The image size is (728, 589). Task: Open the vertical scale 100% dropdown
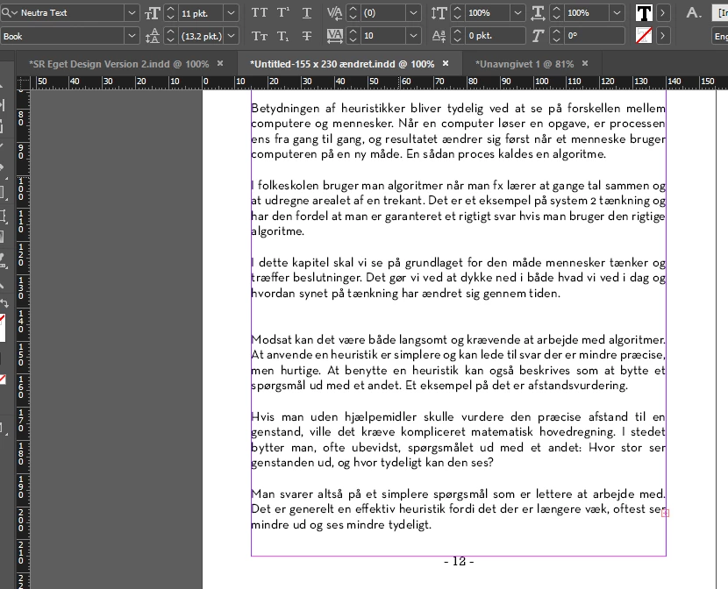[517, 13]
